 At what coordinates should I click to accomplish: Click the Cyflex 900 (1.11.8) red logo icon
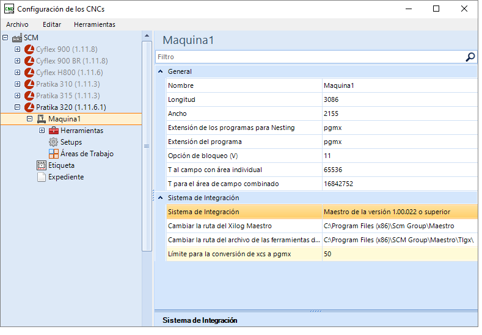(x=29, y=49)
